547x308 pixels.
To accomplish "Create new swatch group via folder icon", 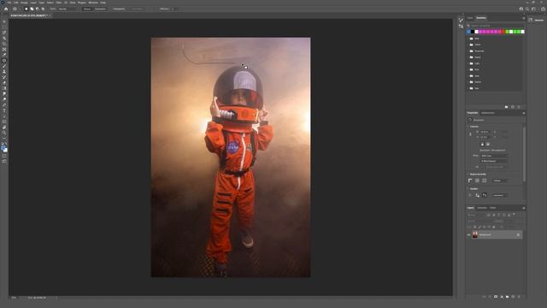I will [507, 107].
